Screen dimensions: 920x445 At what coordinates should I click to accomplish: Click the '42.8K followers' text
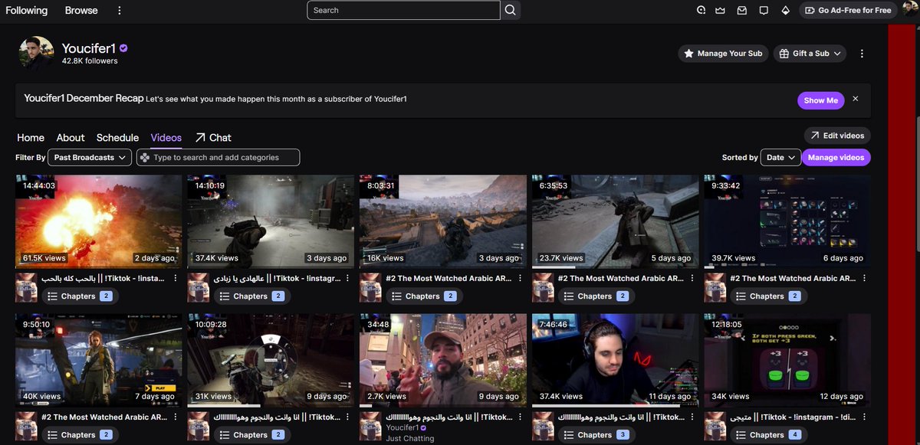coord(90,61)
